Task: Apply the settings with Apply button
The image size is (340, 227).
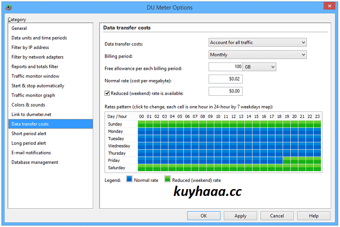Action: point(241,216)
